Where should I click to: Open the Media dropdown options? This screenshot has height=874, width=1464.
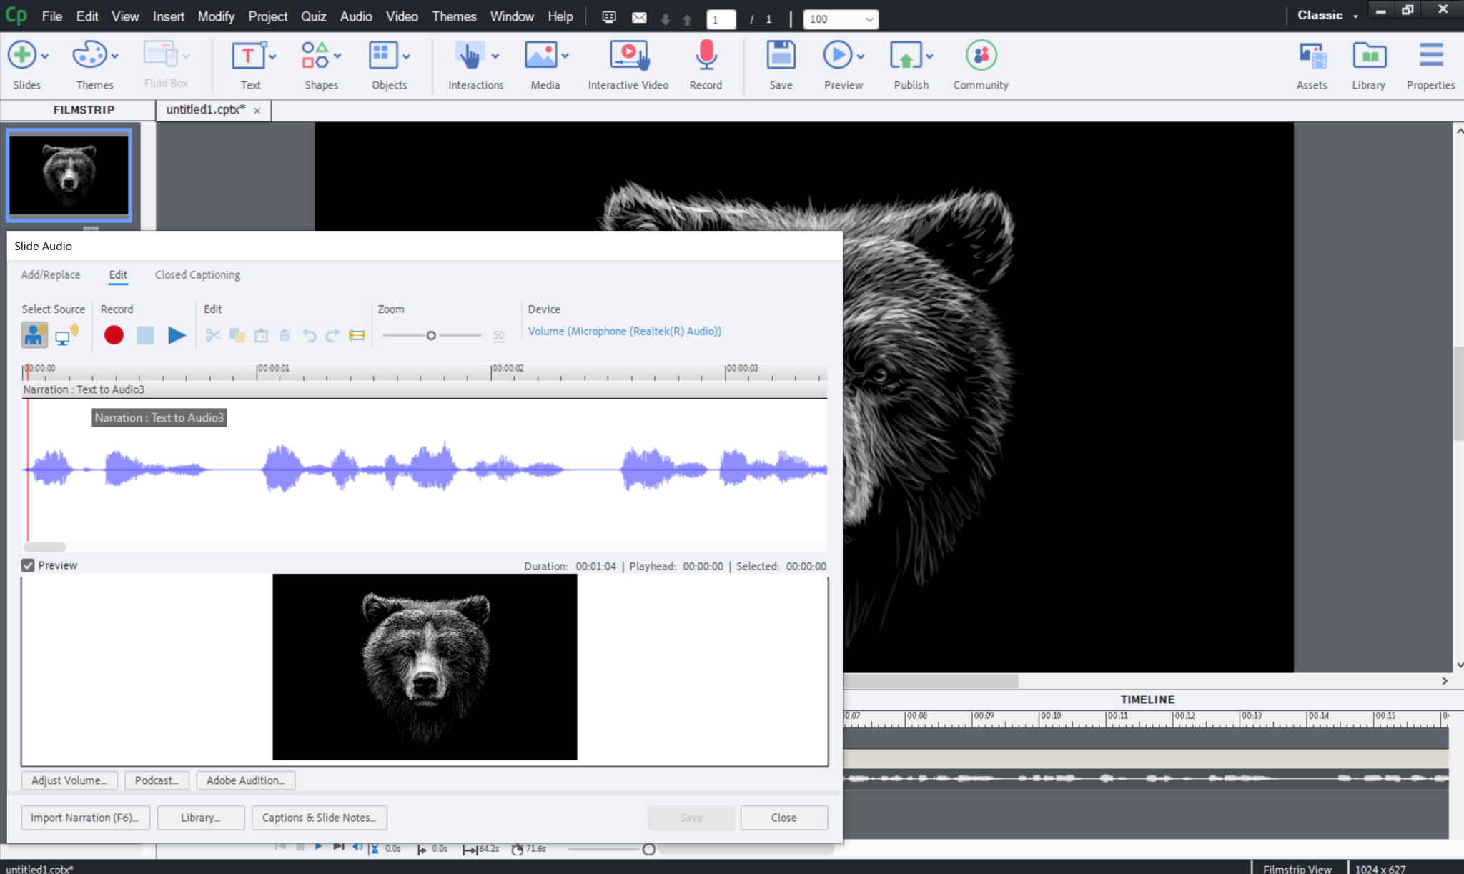565,55
